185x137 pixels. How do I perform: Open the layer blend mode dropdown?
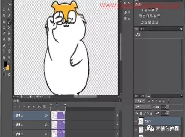(x=143, y=107)
